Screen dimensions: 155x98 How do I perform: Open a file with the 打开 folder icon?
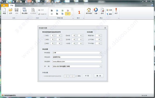[11, 11]
